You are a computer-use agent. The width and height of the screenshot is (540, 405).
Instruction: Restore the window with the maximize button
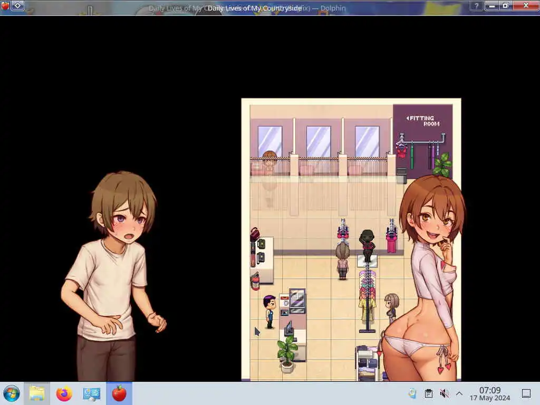[x=506, y=6]
